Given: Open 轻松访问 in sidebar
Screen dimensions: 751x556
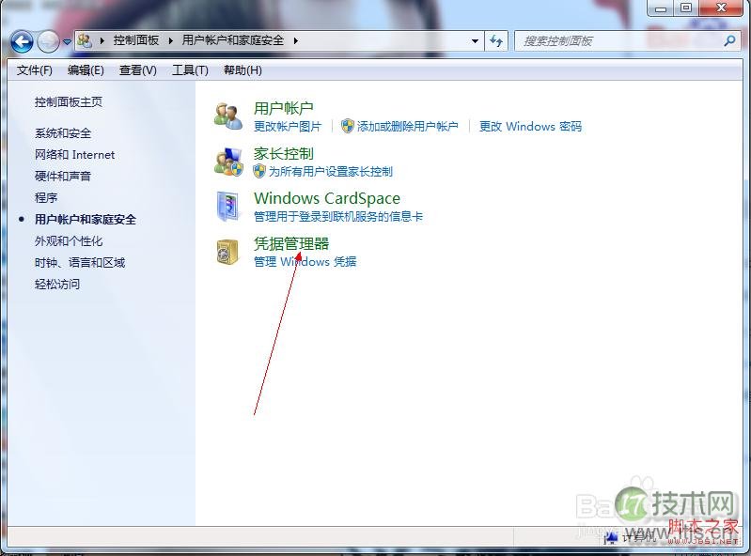Looking at the screenshot, I should click(57, 285).
